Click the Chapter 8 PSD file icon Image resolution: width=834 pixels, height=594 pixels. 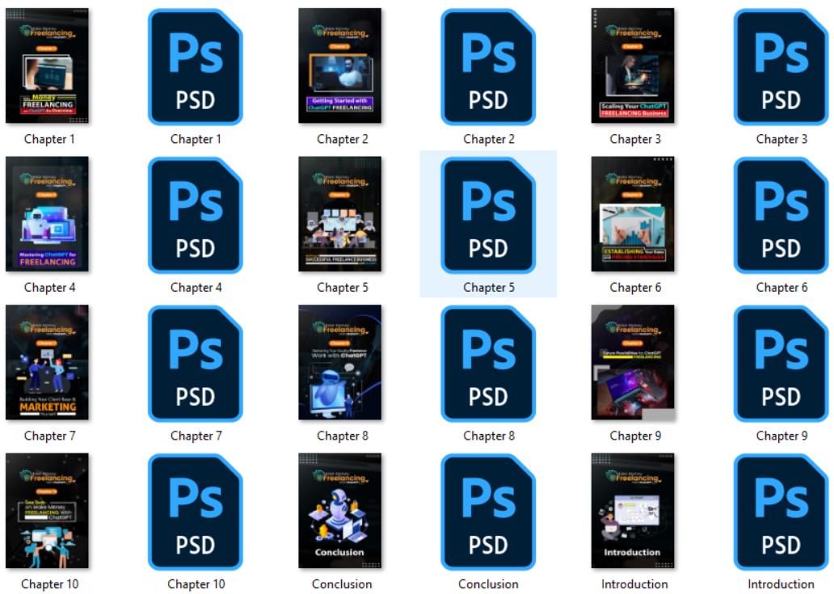tap(488, 363)
